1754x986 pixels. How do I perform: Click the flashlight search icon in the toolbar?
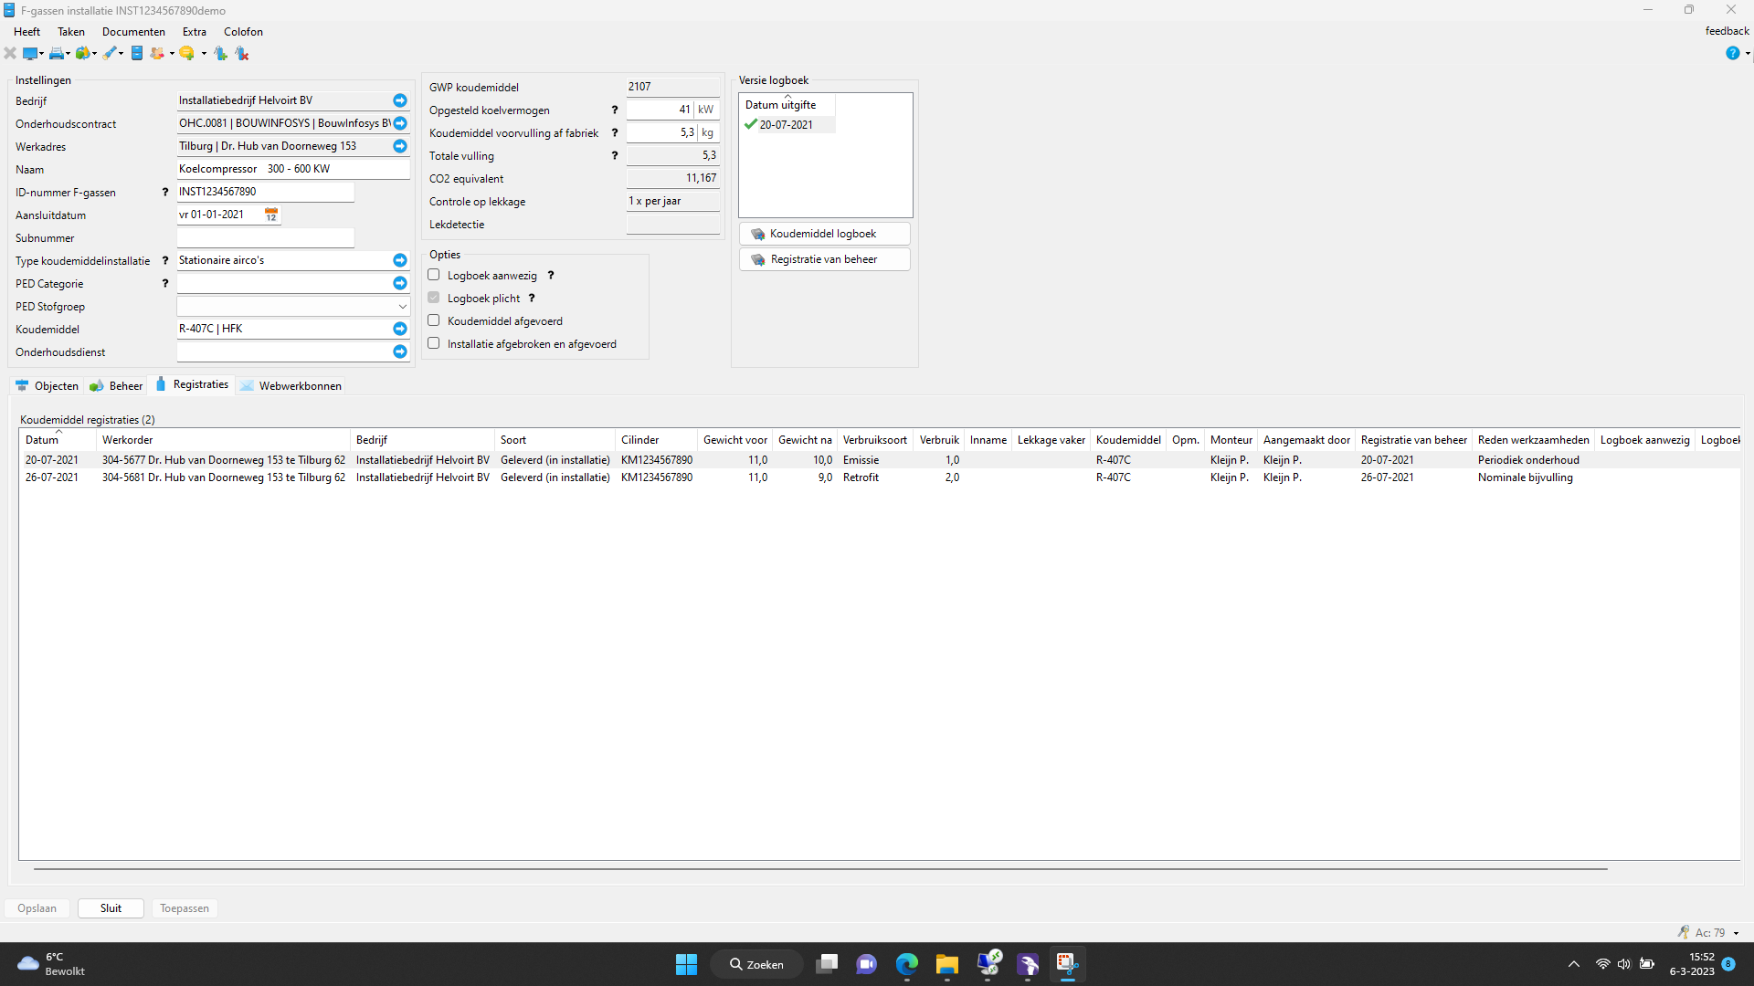(110, 53)
